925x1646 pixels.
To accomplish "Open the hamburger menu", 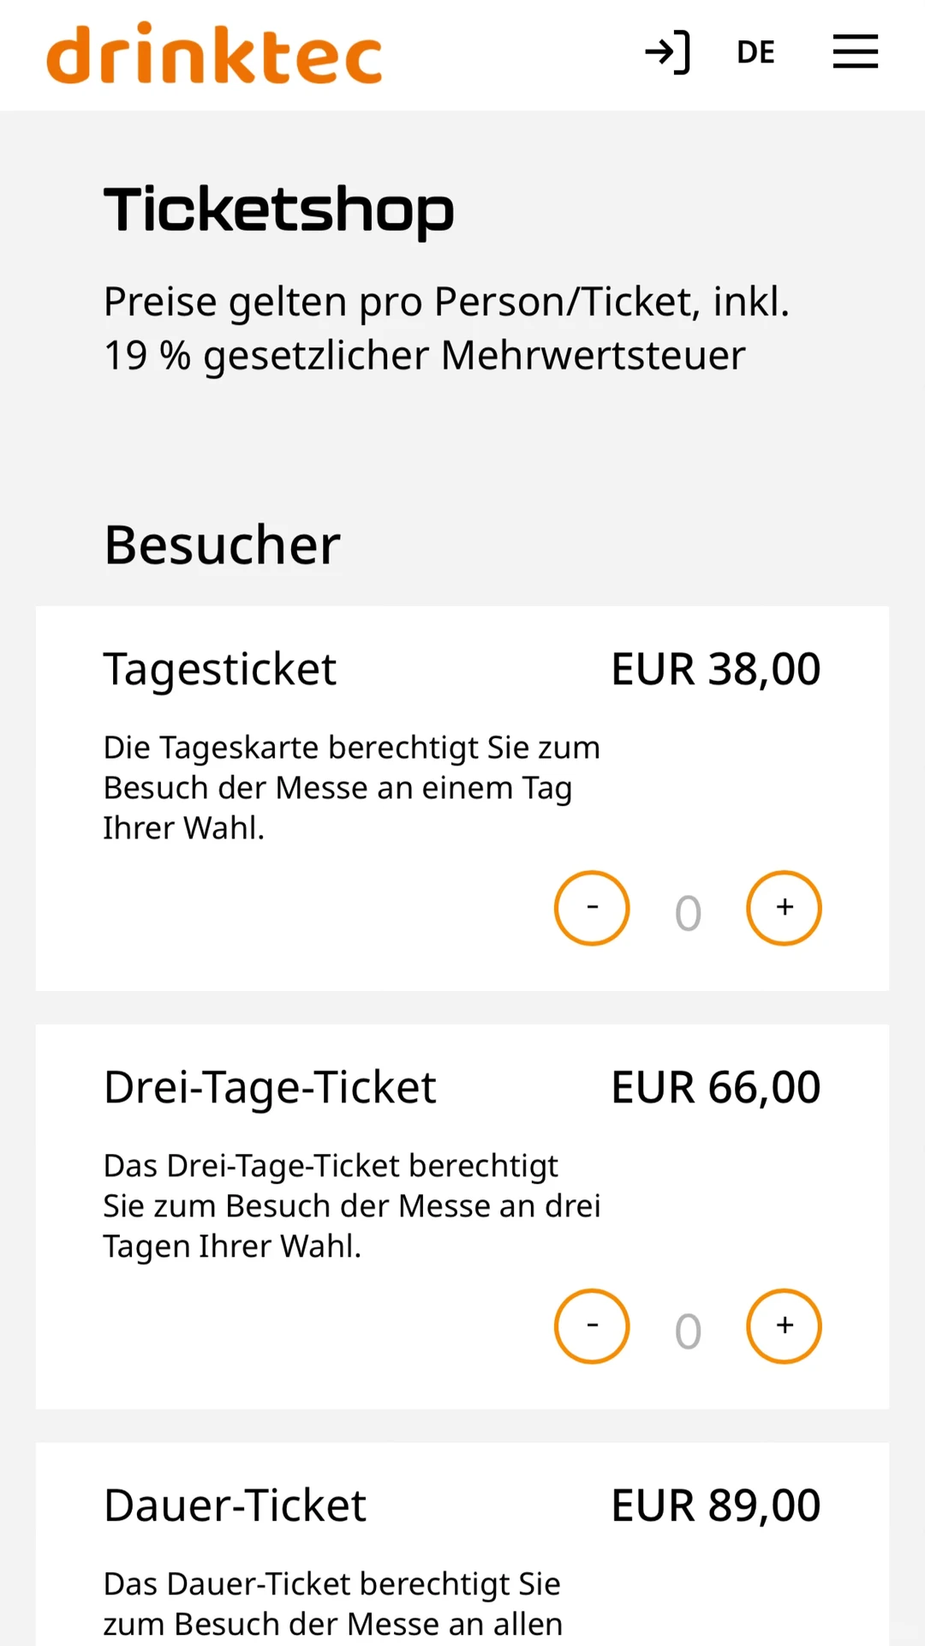I will coord(856,51).
